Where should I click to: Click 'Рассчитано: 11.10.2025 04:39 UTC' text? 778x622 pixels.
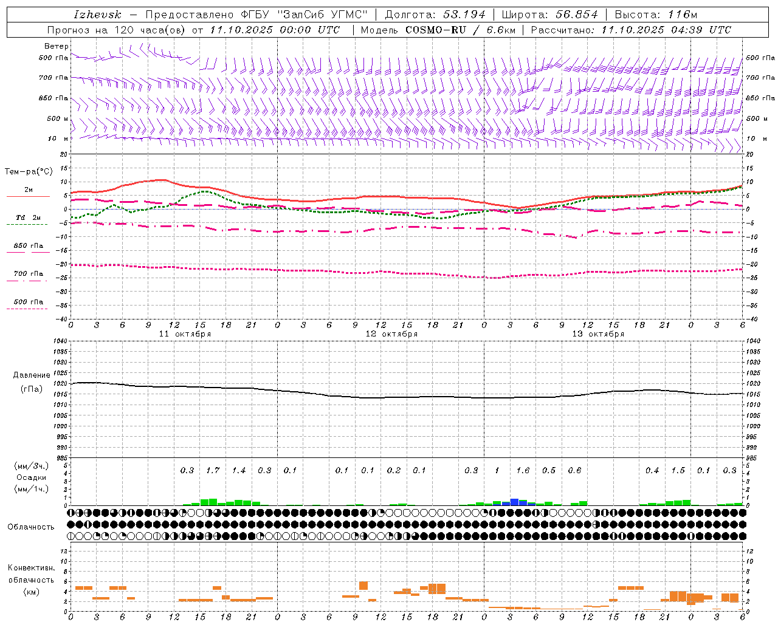[x=631, y=30]
